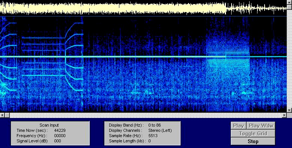Click the waveform amplitude strip at top
Viewport: 292px width, 148px height.
pos(143,8)
